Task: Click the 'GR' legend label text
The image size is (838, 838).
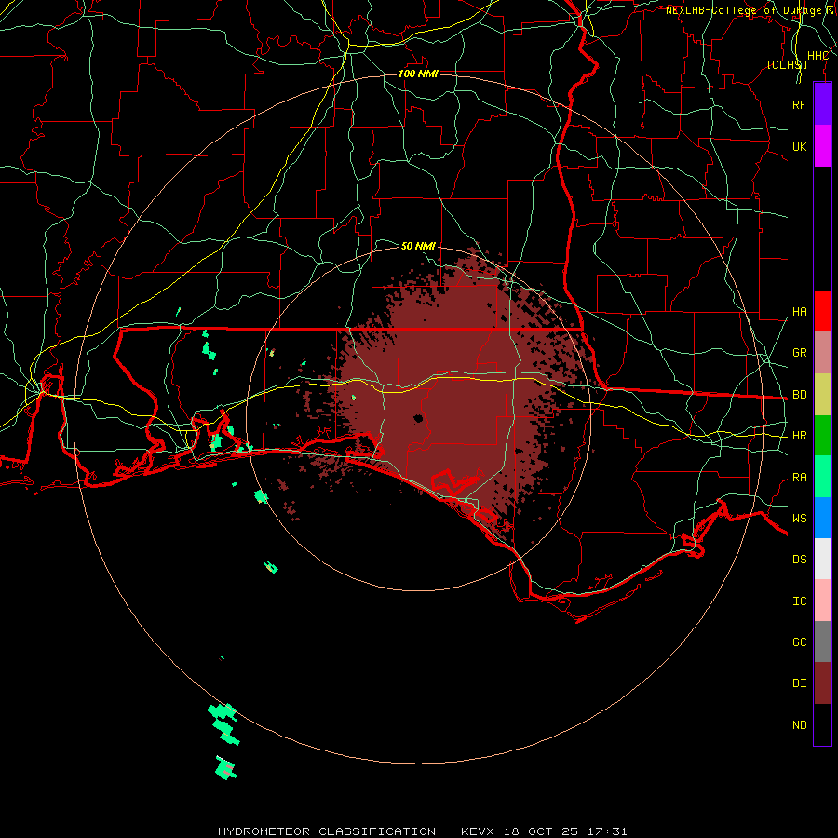Action: (x=799, y=353)
